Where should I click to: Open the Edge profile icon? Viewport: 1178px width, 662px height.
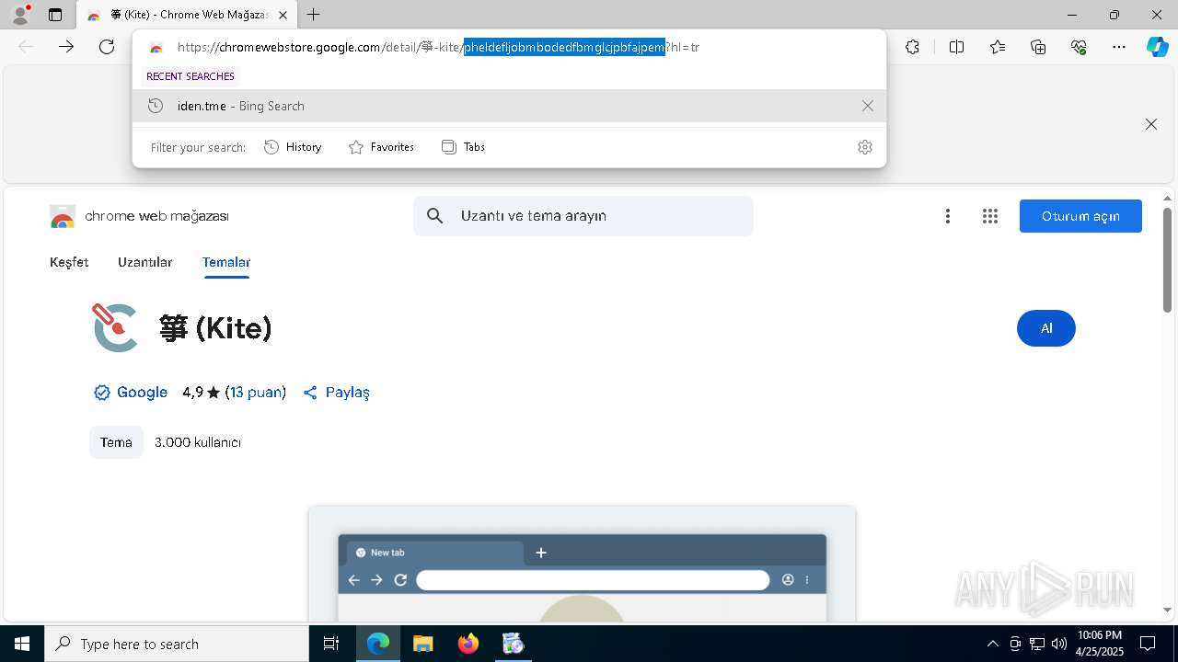[20, 15]
